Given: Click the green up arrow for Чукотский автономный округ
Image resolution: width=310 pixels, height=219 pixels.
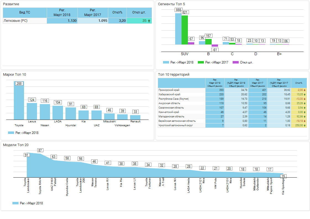Looking at the screenshot, I should pos(304,125).
